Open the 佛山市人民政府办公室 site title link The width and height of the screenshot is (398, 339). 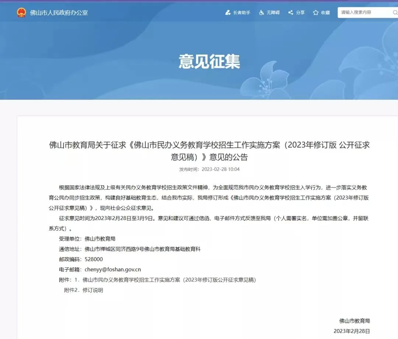59,13
